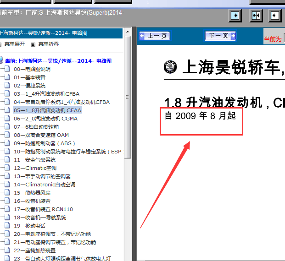Click document icon beside 01—基本装备
285x261 pixels.
coord(7,77)
